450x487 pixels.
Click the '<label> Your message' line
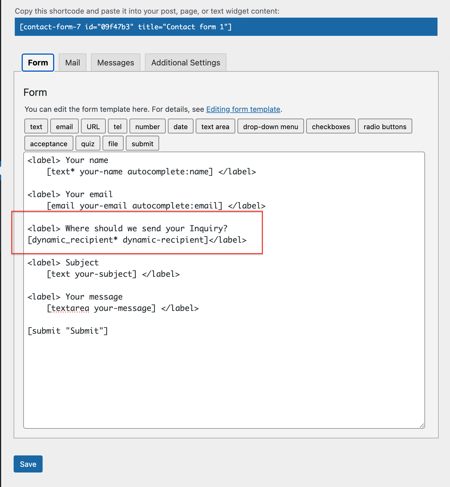75,297
